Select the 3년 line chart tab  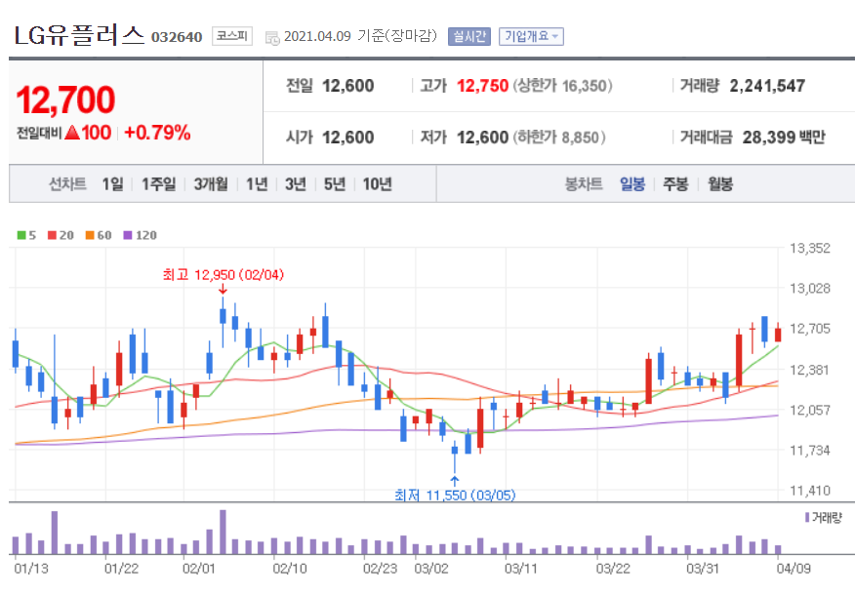(296, 184)
